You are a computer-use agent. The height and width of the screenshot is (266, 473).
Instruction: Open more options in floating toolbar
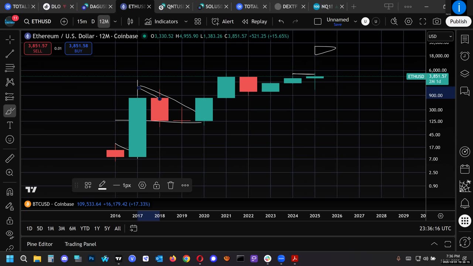click(x=185, y=185)
